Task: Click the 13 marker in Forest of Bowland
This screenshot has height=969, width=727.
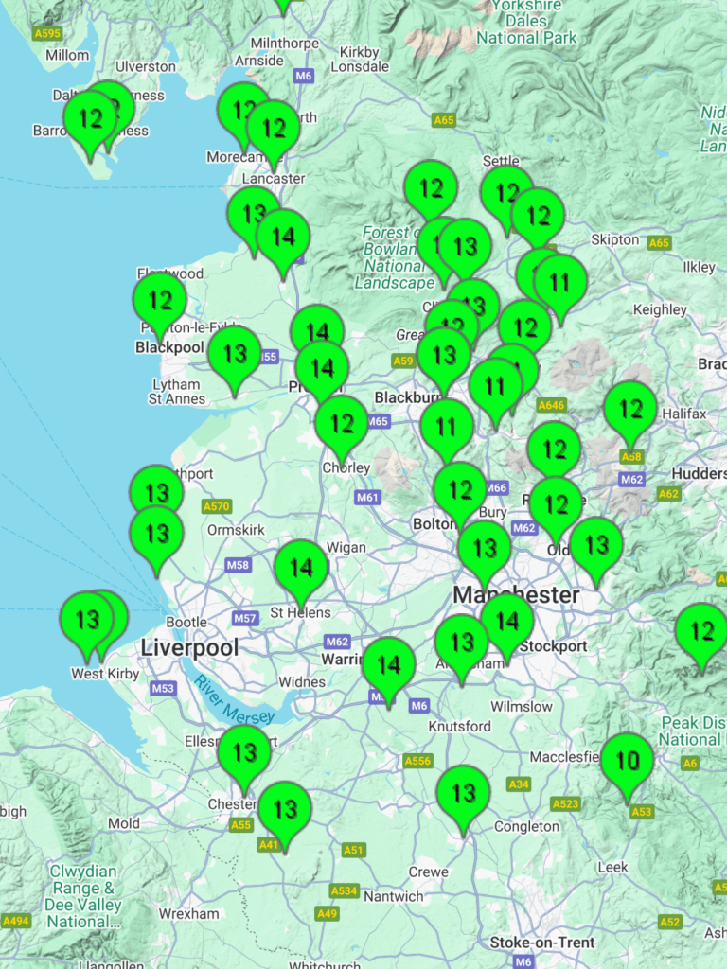Action: coord(465,247)
